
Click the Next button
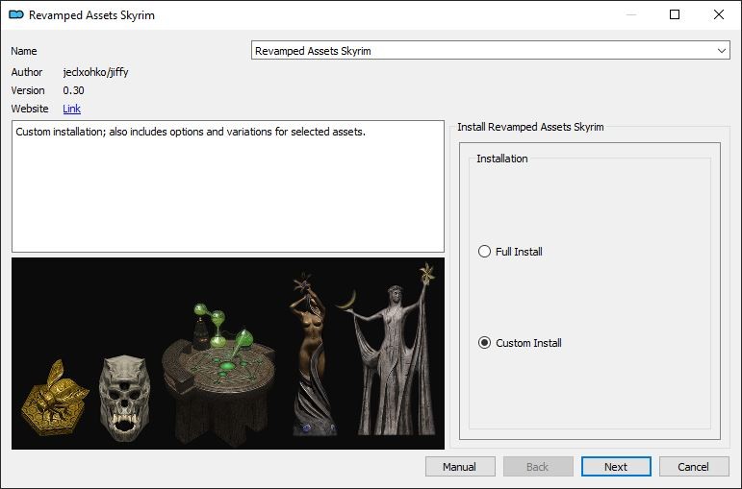point(616,467)
